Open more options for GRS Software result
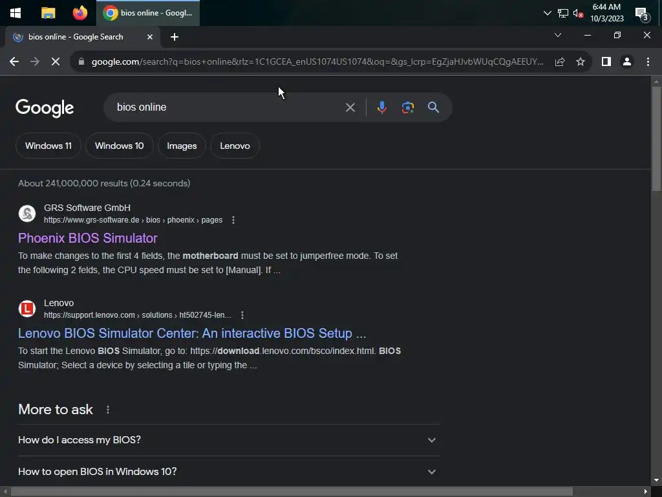 [x=233, y=220]
